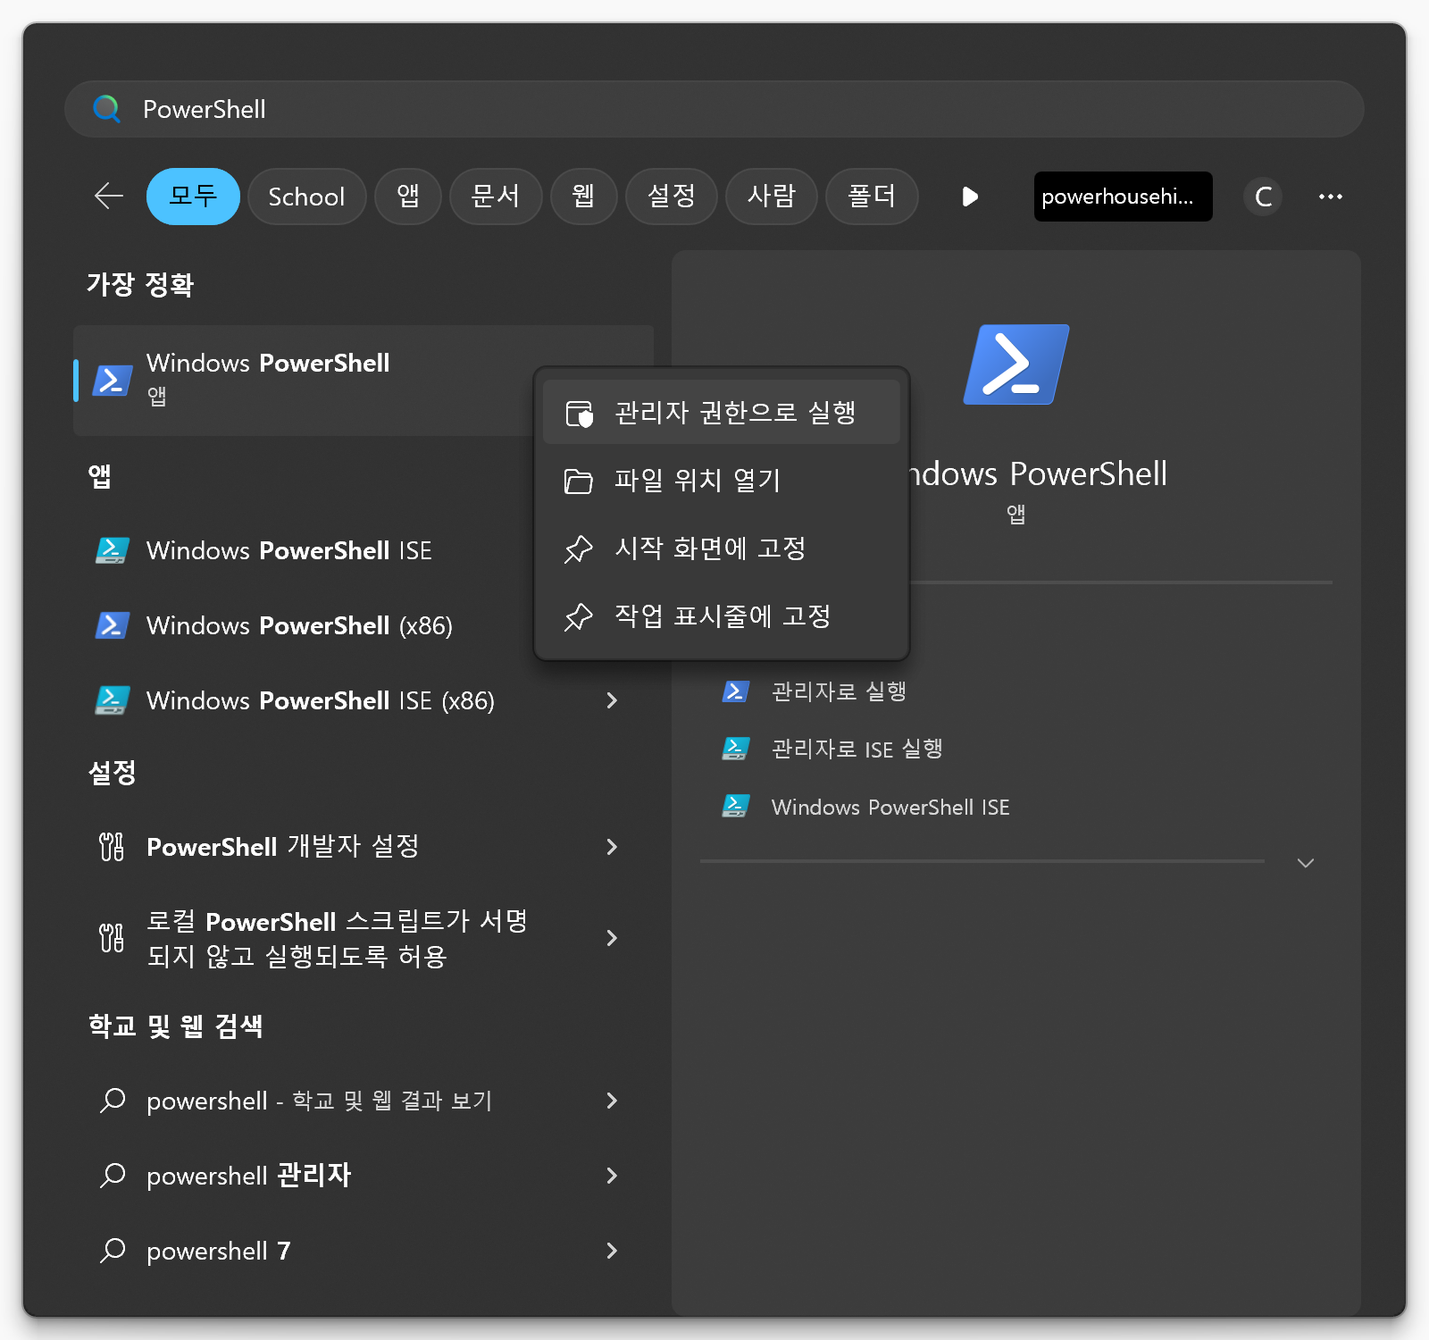Open powershell 관리자 search suggestion
Viewport: 1429px width, 1340px height.
pyautogui.click(x=249, y=1176)
